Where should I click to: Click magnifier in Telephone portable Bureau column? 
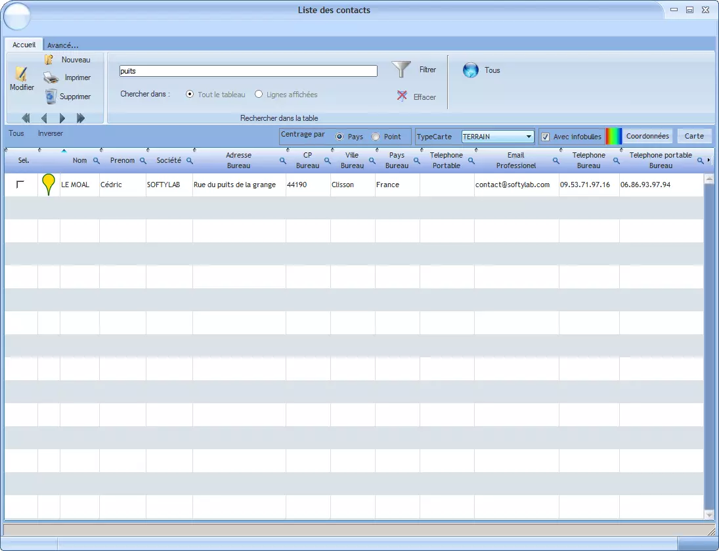[700, 161]
